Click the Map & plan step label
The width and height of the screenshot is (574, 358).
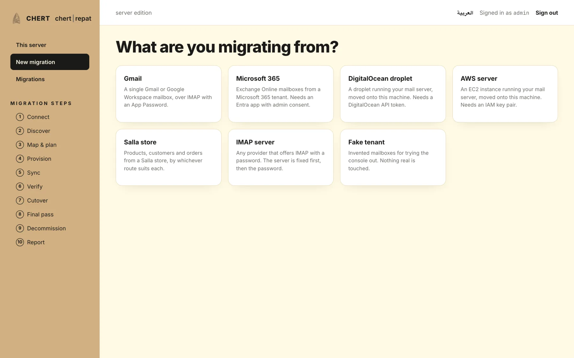[x=42, y=145]
